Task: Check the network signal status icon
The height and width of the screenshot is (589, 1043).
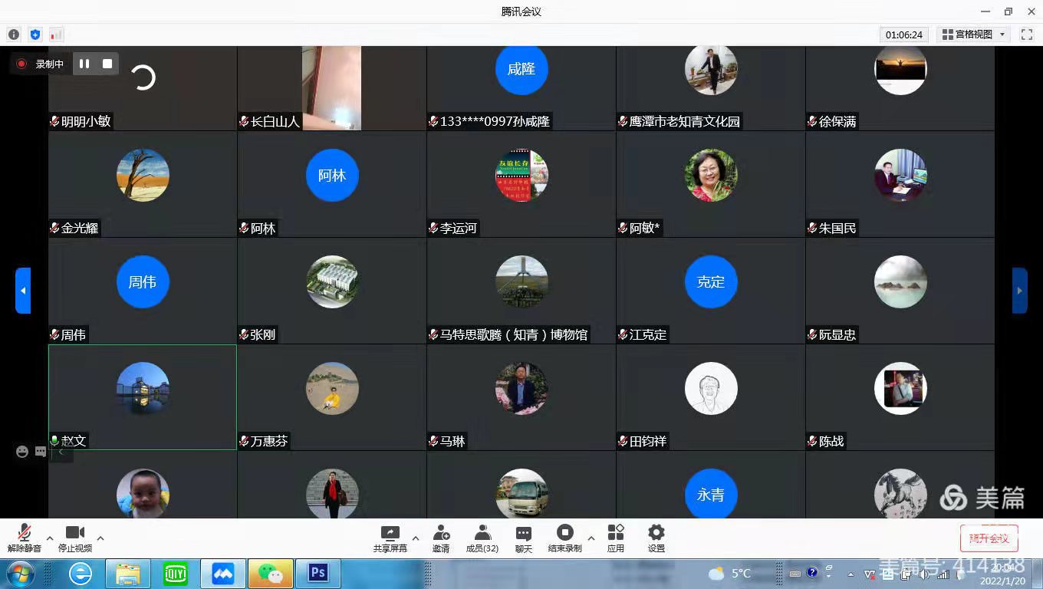Action: (56, 35)
